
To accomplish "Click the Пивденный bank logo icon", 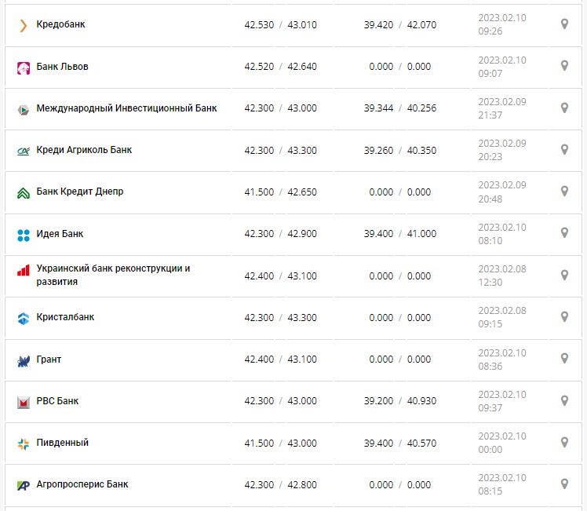I will tap(23, 443).
